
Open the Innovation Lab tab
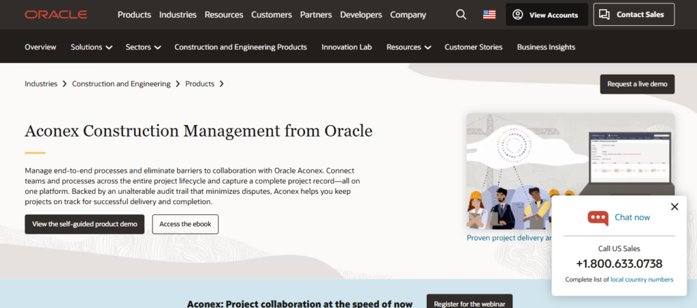[346, 47]
